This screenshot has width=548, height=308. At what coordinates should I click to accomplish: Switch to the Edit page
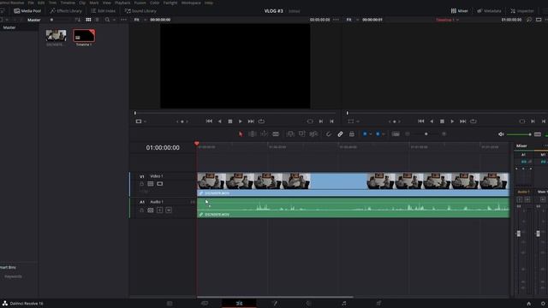coord(239,303)
